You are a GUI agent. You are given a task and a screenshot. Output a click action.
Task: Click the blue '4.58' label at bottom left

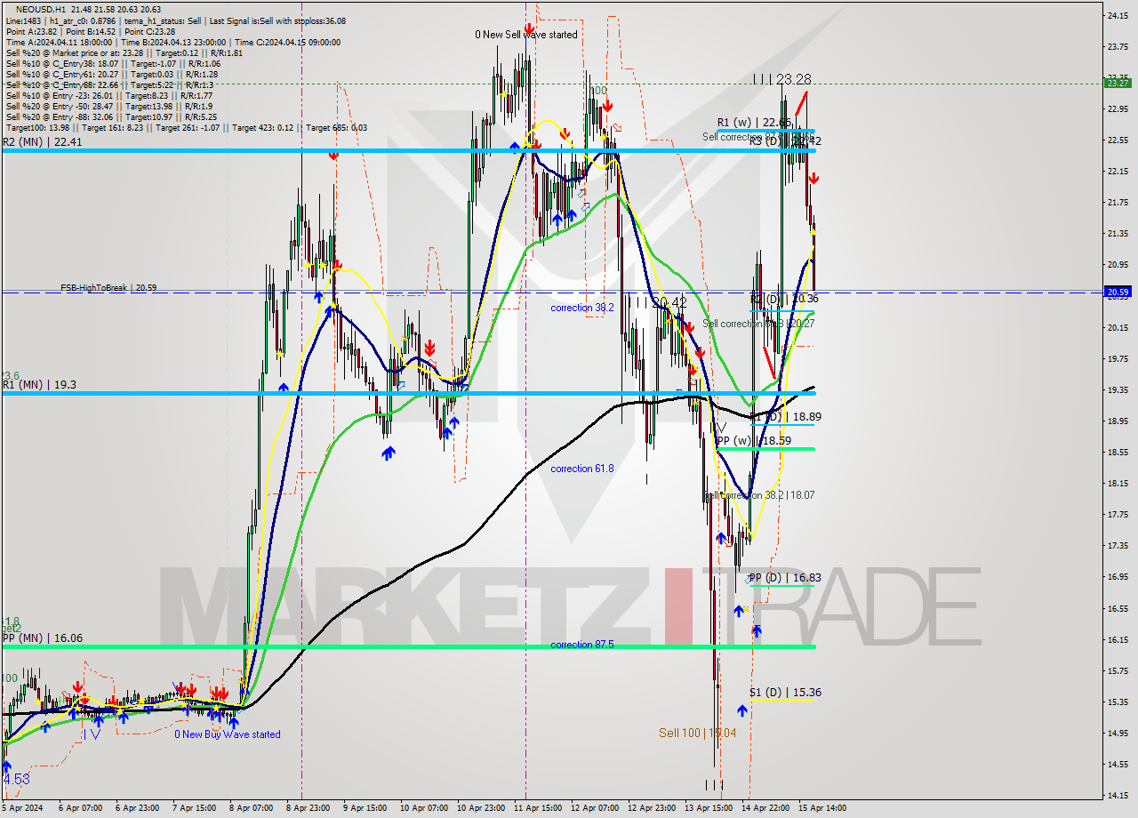point(16,779)
